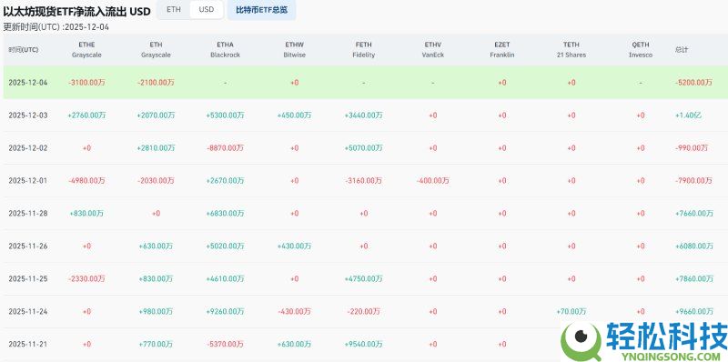Click the +5020.00万 value
Viewport: 728px width, 362px height.
[x=225, y=246]
